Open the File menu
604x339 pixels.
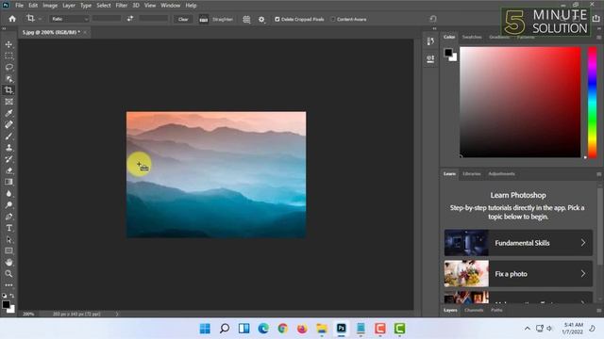pyautogui.click(x=19, y=6)
